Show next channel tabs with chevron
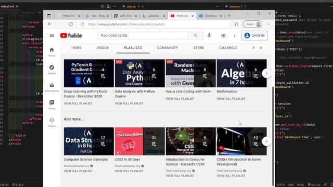333x187 pixels. coord(261,48)
